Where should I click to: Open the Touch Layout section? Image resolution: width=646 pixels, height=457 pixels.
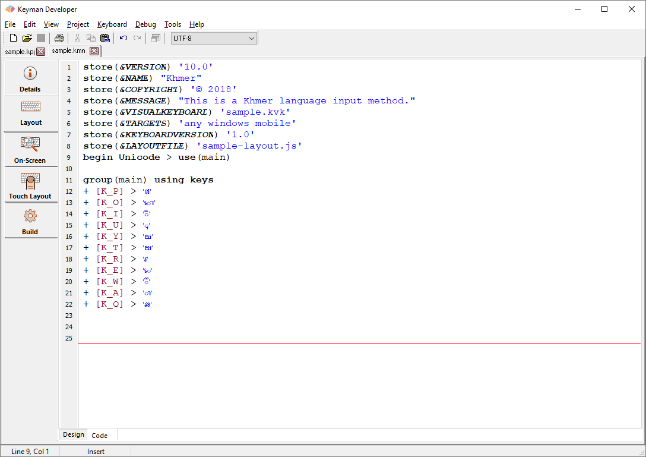click(30, 185)
